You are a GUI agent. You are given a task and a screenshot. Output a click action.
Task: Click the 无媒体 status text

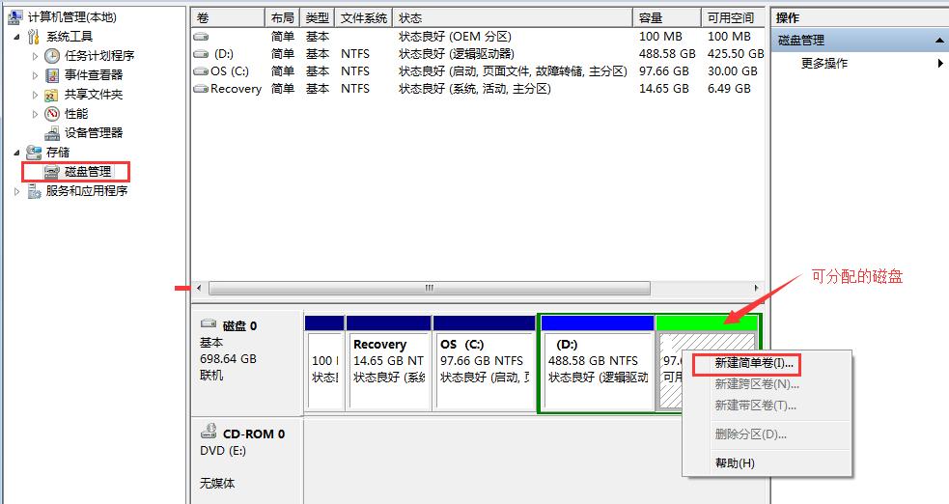217,484
